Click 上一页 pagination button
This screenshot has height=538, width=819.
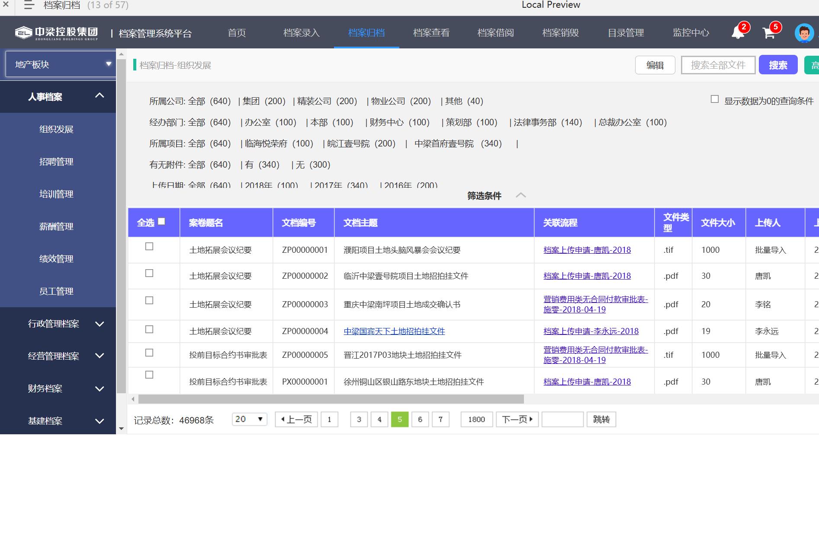296,419
